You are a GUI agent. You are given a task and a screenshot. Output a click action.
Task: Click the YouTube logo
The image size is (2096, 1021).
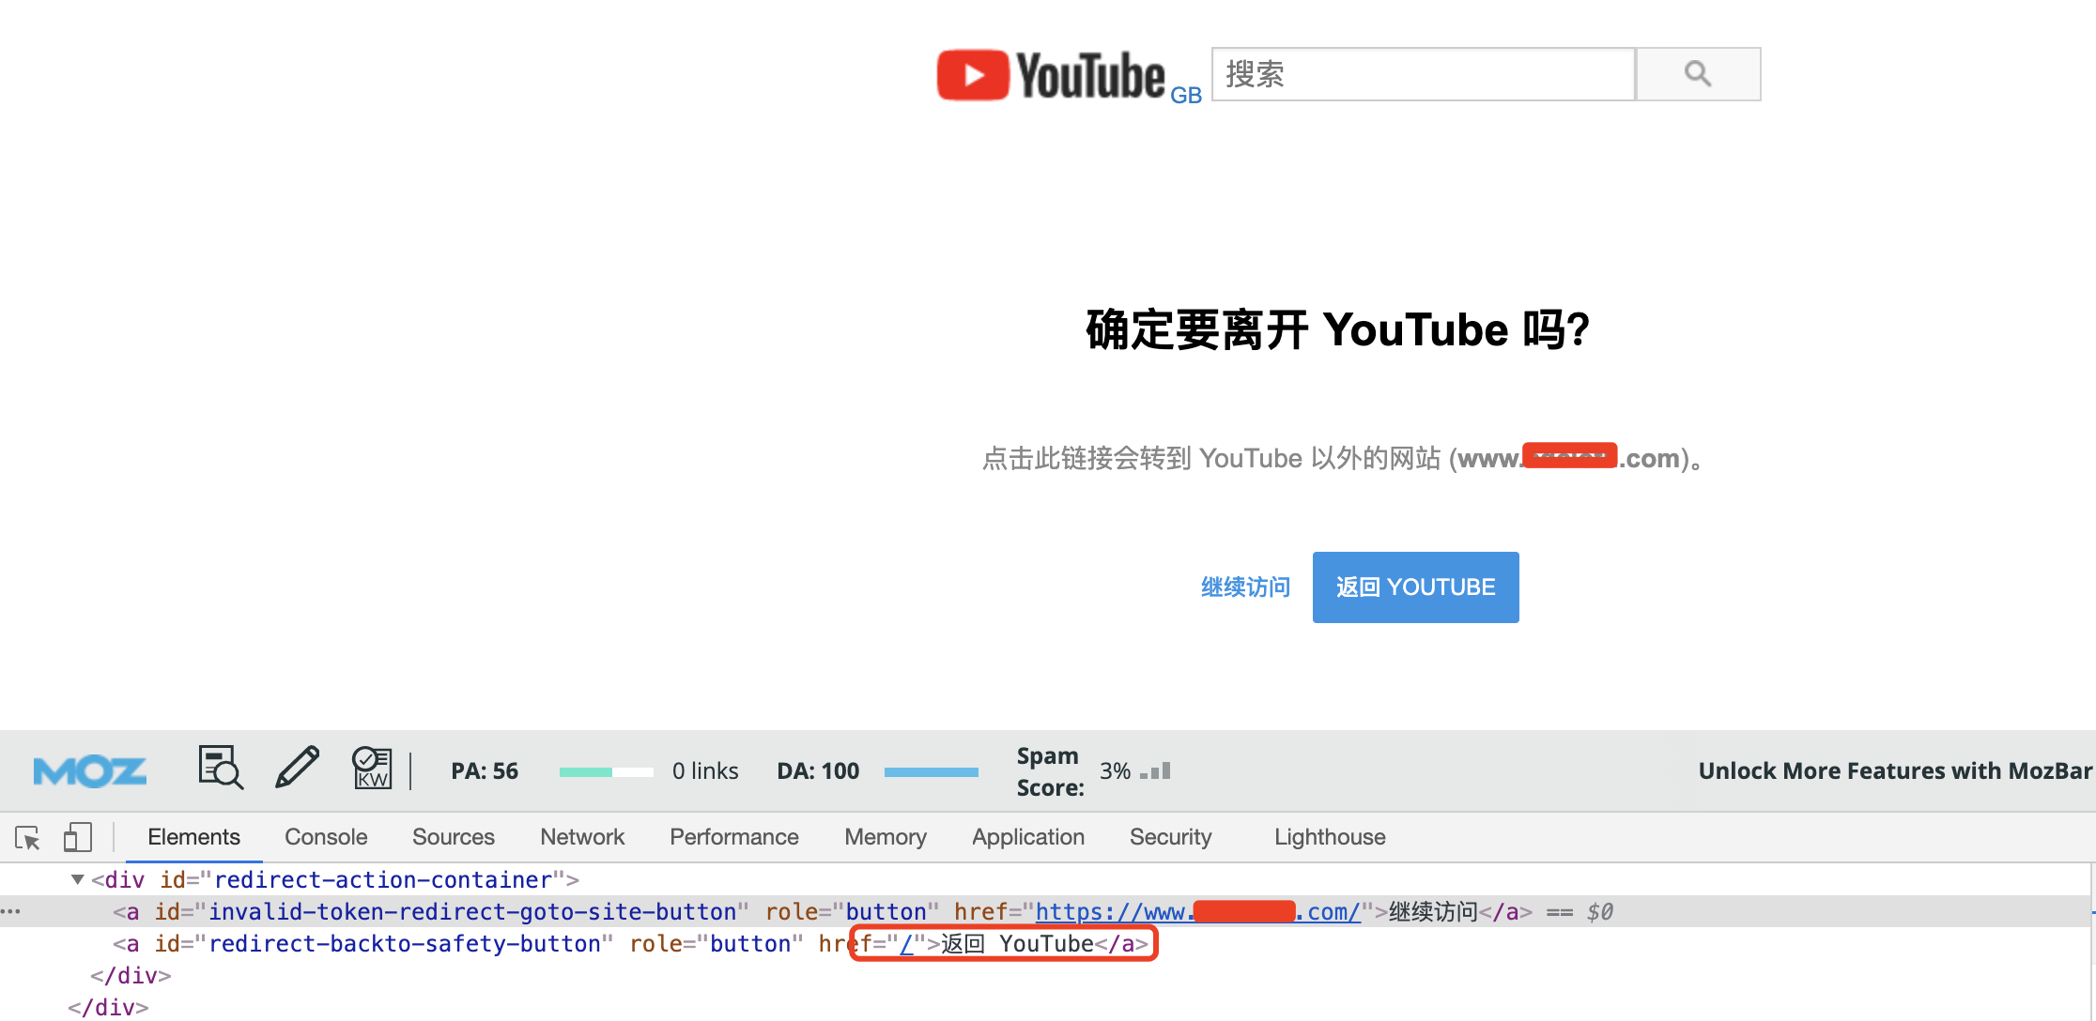point(1050,75)
